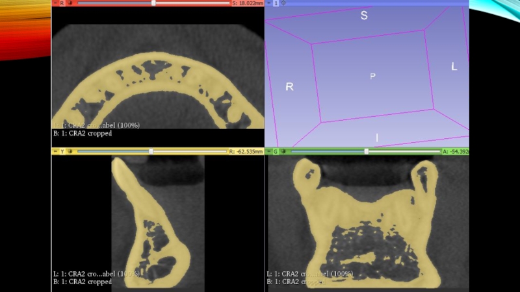
Task: Click 'L: 1: CRA2 cro...abel (100%)' in the axial view
Action: tap(96, 125)
